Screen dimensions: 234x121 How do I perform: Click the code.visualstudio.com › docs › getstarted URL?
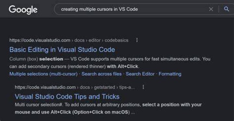[x=75, y=87]
